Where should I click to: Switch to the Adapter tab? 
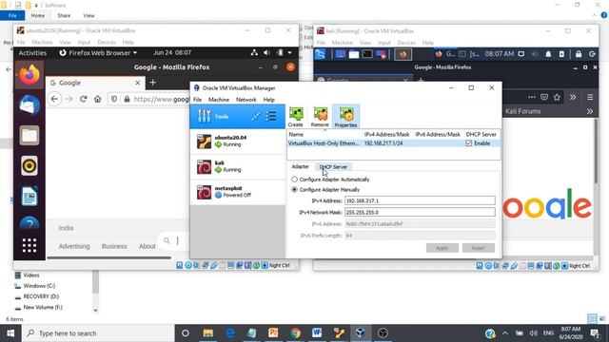click(x=301, y=167)
